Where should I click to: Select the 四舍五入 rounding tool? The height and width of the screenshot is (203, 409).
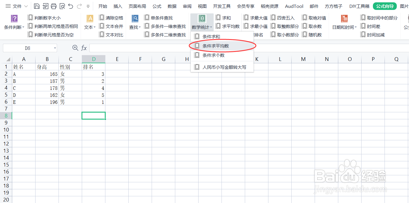287,17
